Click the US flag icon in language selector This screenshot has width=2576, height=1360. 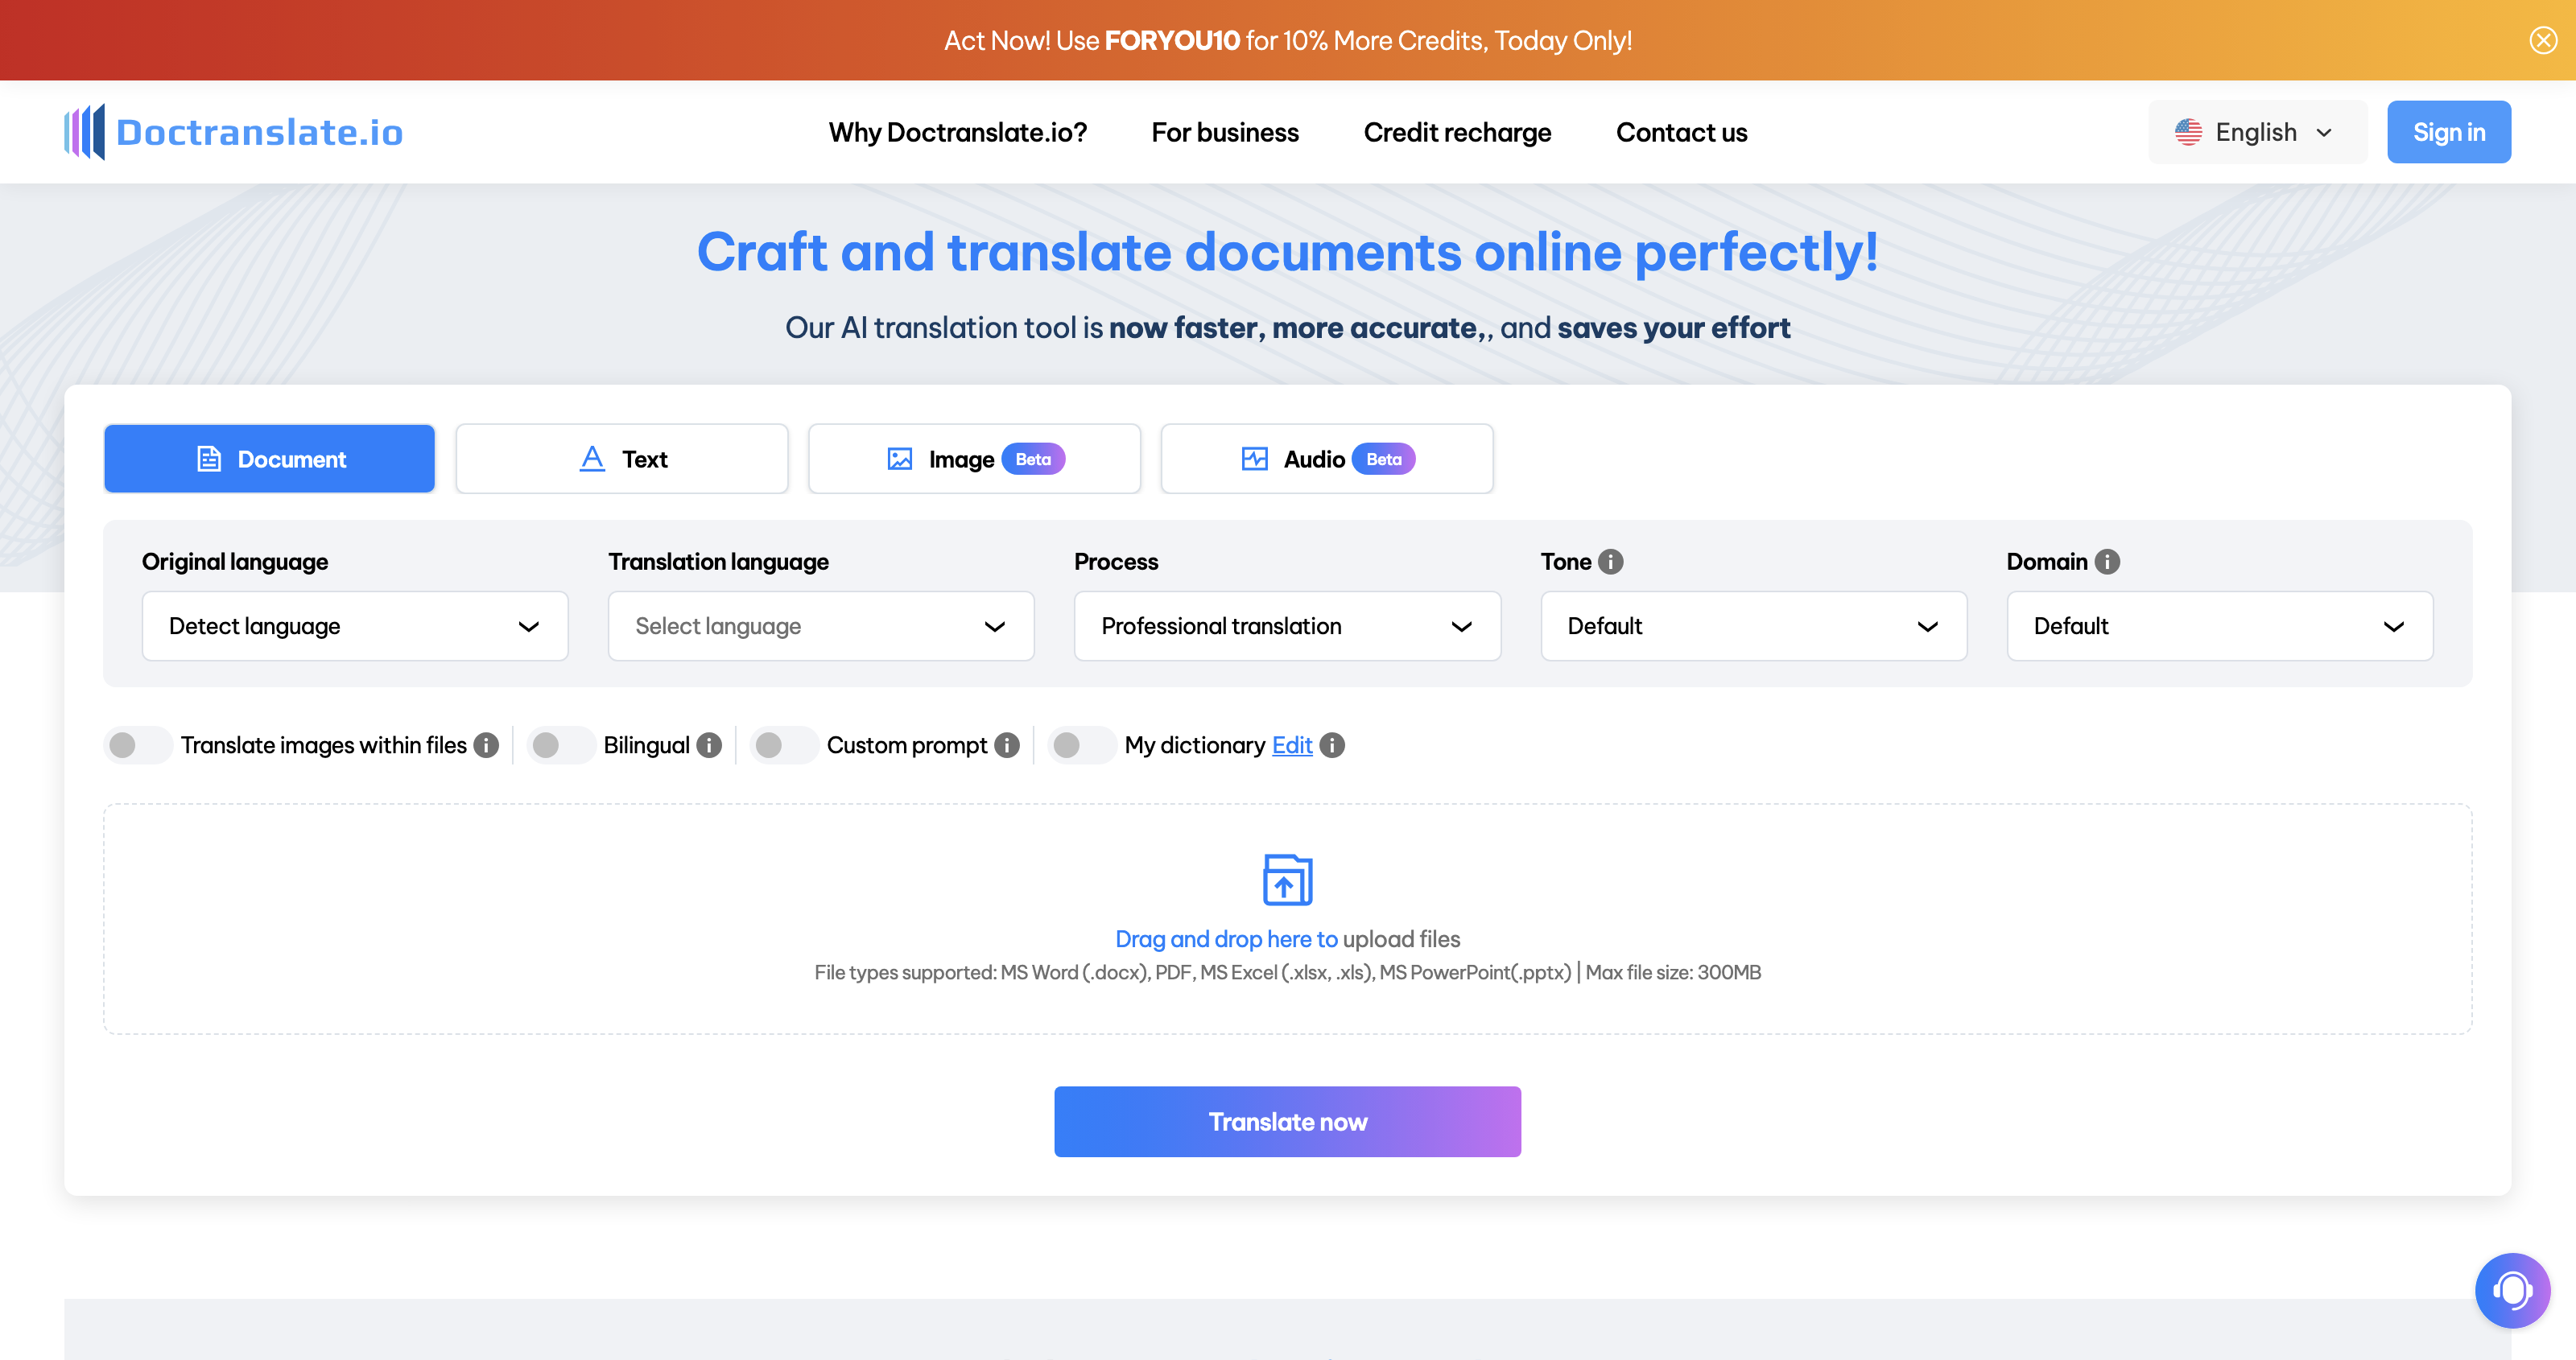coord(2188,132)
